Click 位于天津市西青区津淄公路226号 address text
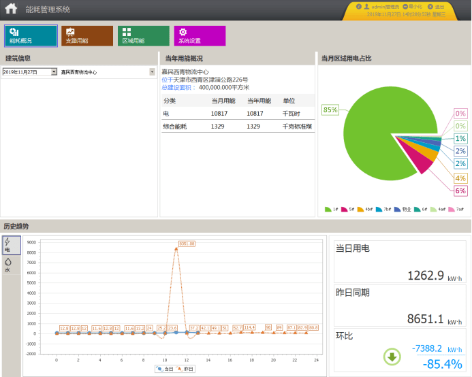The image size is (472, 377). click(205, 80)
